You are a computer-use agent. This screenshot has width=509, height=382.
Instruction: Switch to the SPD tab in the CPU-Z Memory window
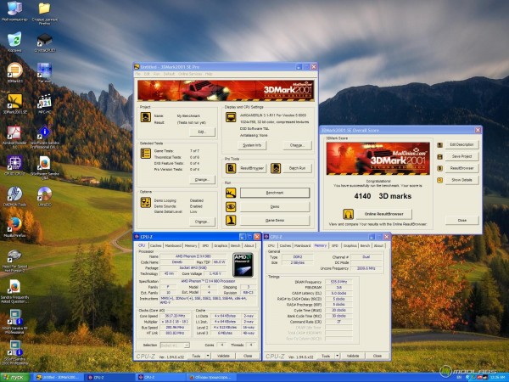pyautogui.click(x=335, y=245)
